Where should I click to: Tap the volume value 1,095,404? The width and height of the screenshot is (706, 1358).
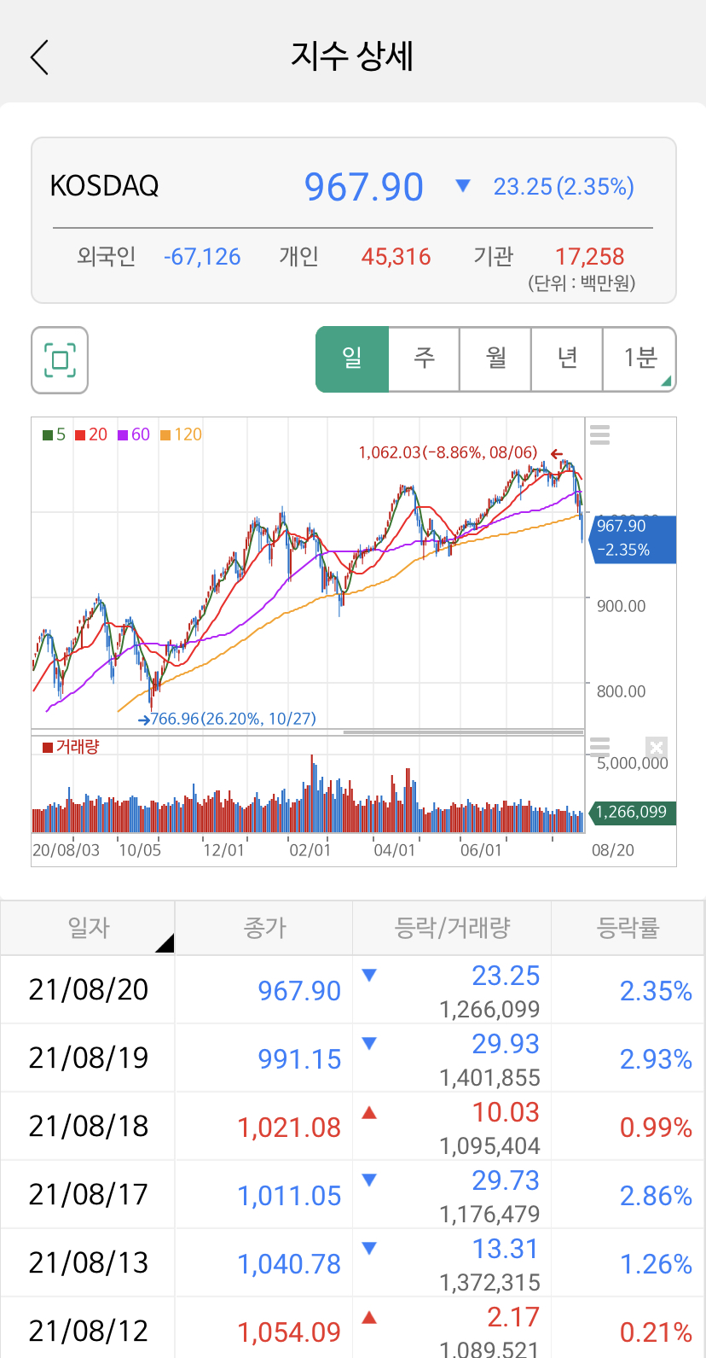489,1146
